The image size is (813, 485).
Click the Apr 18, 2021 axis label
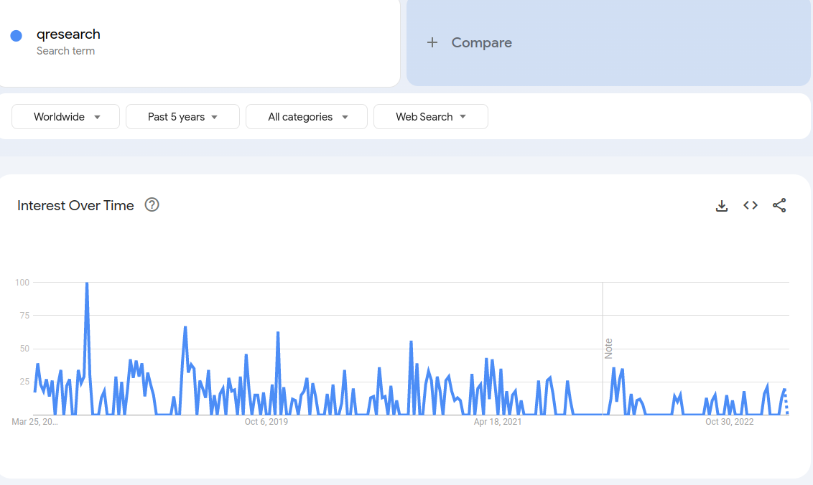tap(497, 422)
